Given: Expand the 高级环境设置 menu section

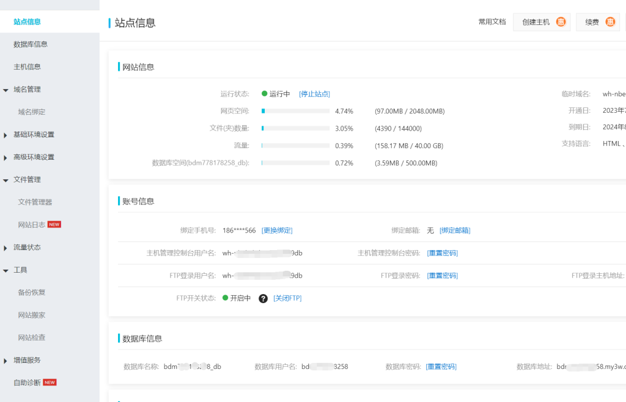Looking at the screenshot, I should click(x=34, y=157).
